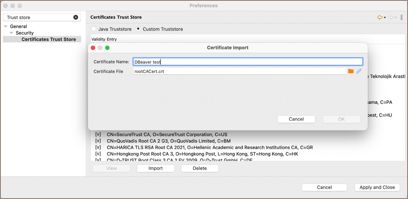Click the orange folder browse icon
Image resolution: width=408 pixels, height=199 pixels.
351,71
